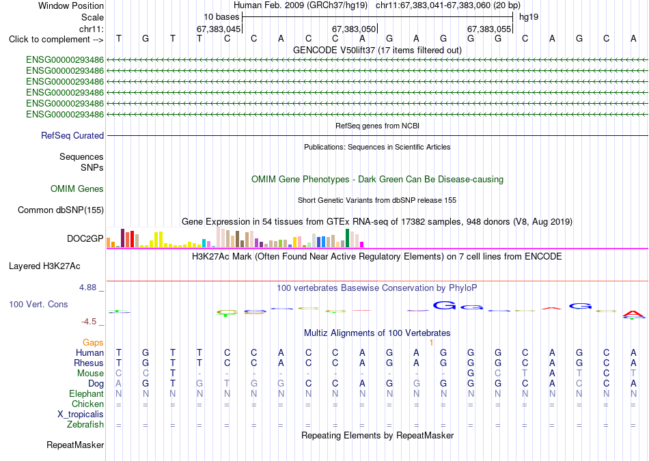Click the hg19 label beside the scale bar

529,17
